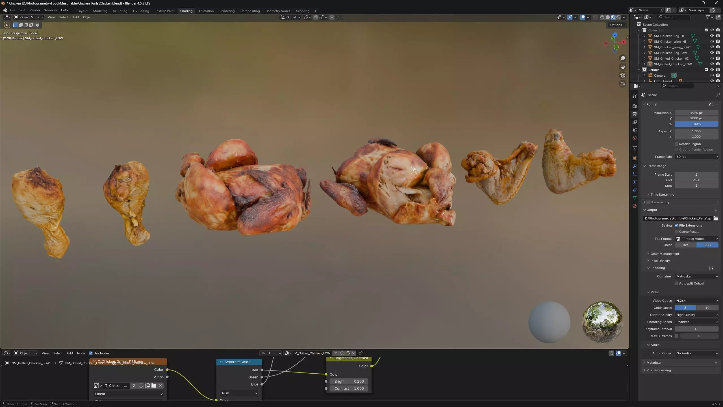723x407 pixels.
Task: Toggle fake user shield for M_Grilled_Chicken_LOW
Action: click(x=342, y=353)
